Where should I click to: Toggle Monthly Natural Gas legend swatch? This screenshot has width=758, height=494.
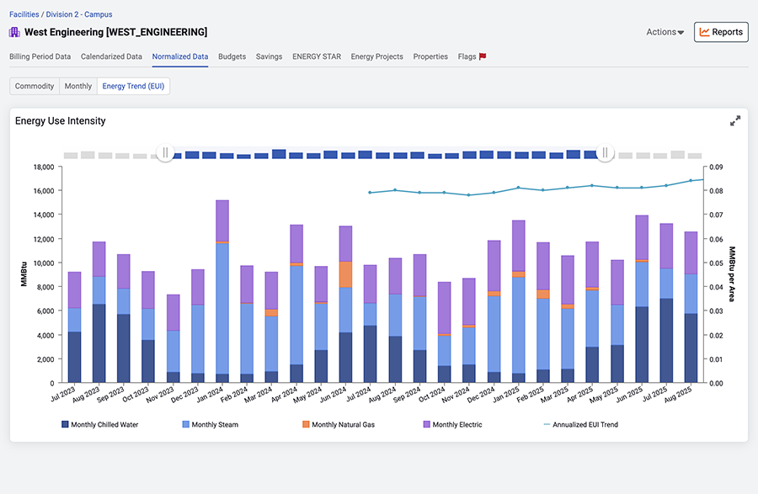tap(306, 424)
